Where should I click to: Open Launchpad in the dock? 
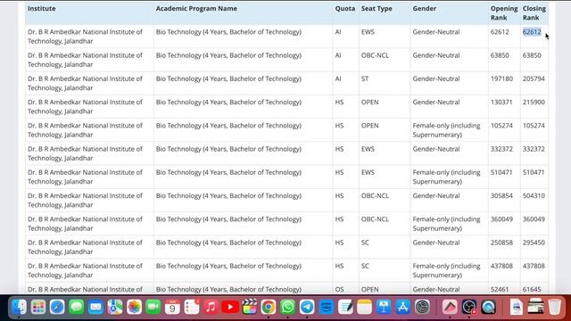pos(38,307)
